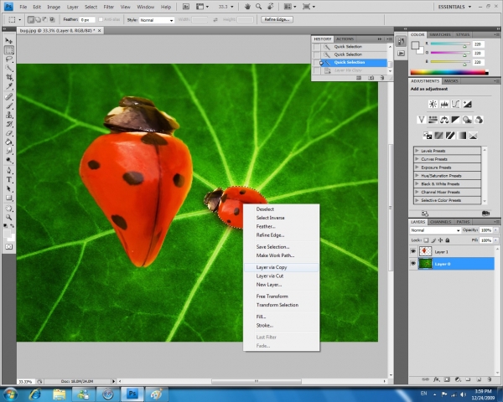Choose Deselect from context menu
503x402 pixels.
pos(282,209)
